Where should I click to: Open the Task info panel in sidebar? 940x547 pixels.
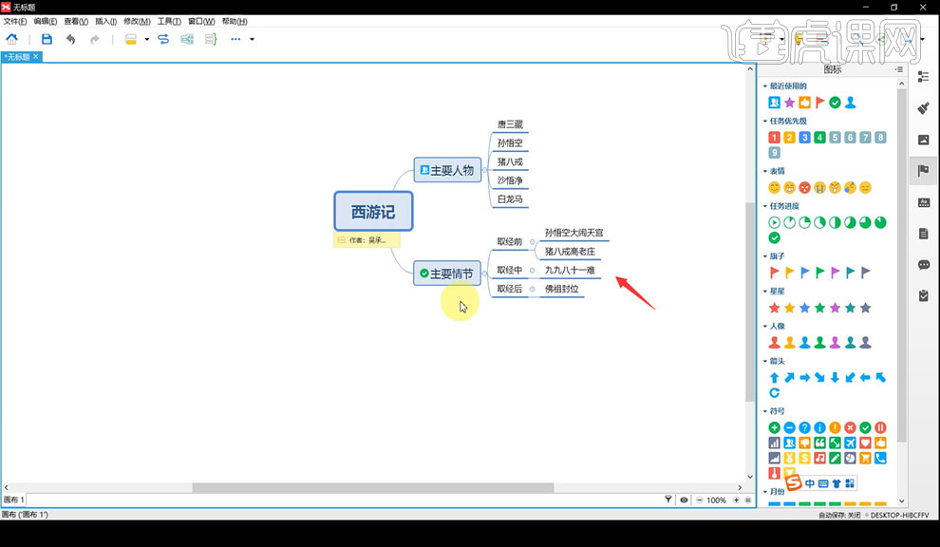tap(923, 295)
